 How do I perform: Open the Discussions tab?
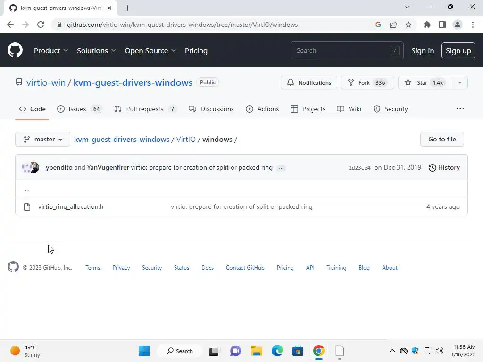211,109
